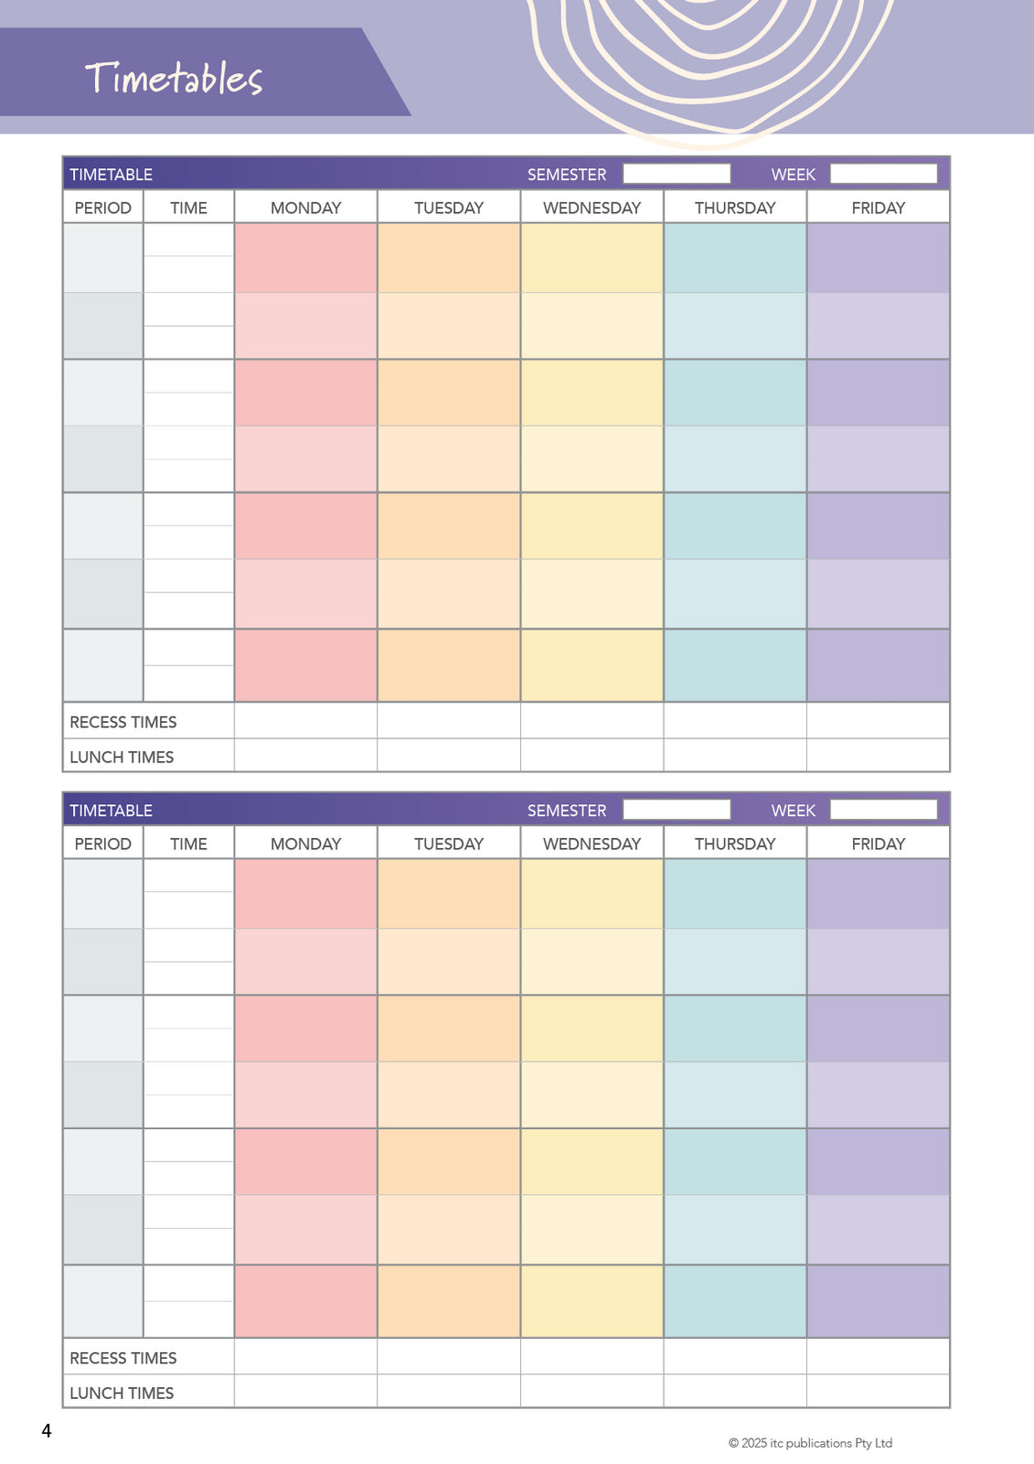
Task: Select the bottom timetable's WEEK input box
Action: tap(883, 810)
